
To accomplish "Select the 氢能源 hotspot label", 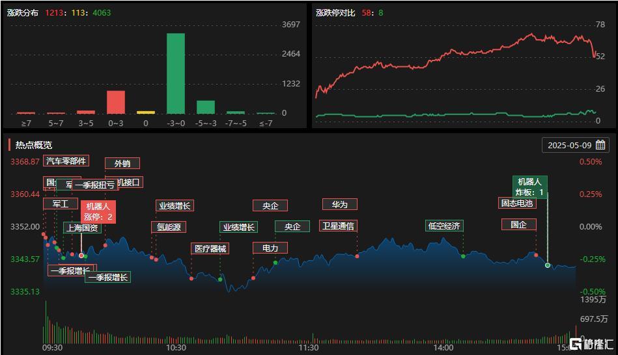I will 169,227.
